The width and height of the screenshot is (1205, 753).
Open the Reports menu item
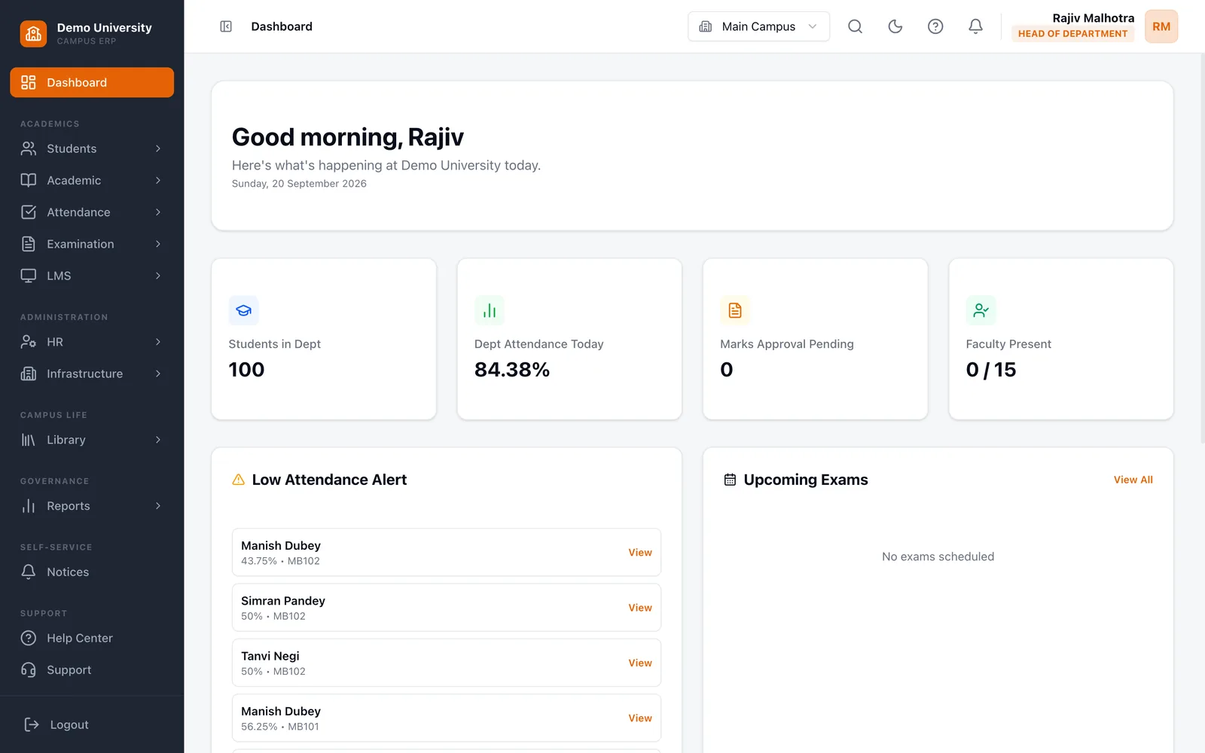click(92, 506)
